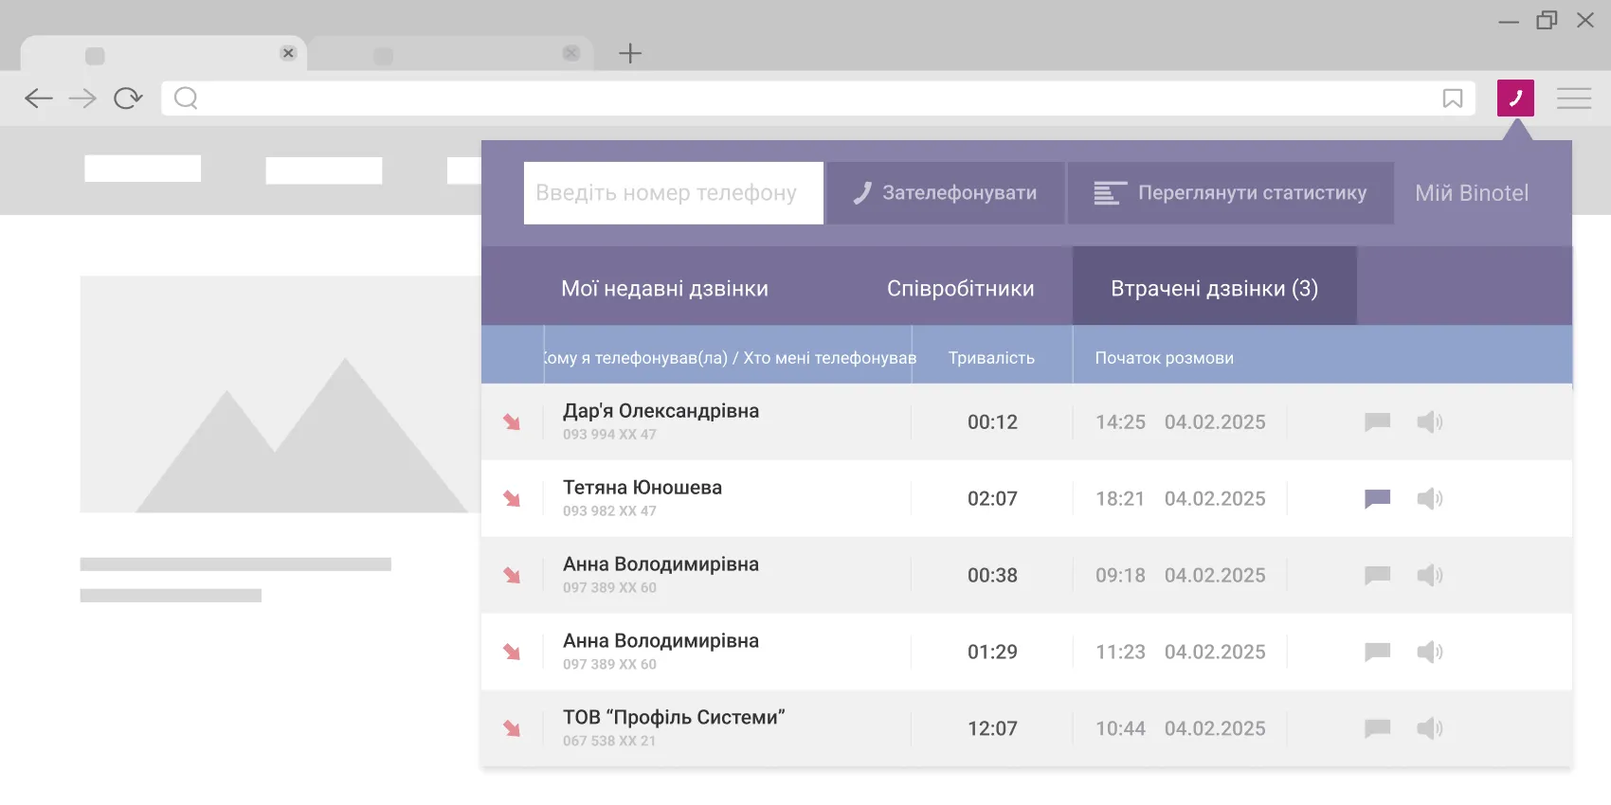Click the Тривалість column header
This screenshot has width=1611, height=805.
[991, 358]
